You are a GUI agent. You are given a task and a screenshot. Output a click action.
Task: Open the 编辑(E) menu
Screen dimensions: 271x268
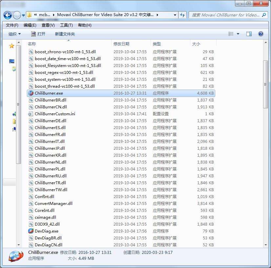point(30,25)
